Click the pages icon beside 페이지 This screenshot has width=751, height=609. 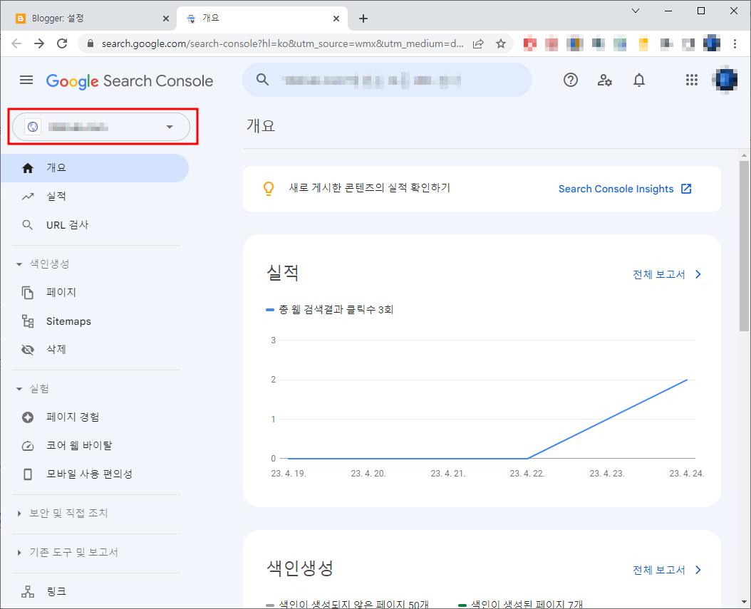(x=28, y=293)
